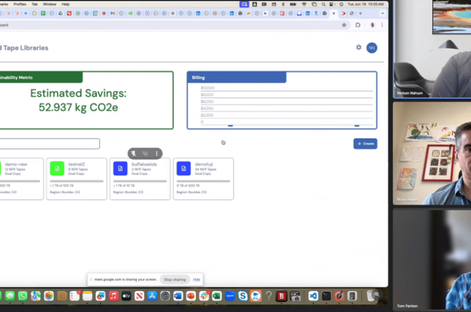The width and height of the screenshot is (471, 312).
Task: Open Terminal from the dock
Action: (x=326, y=296)
